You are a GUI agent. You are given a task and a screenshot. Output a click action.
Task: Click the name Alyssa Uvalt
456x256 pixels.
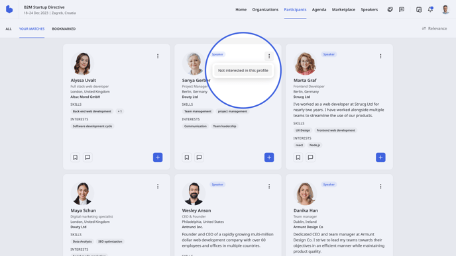point(83,81)
